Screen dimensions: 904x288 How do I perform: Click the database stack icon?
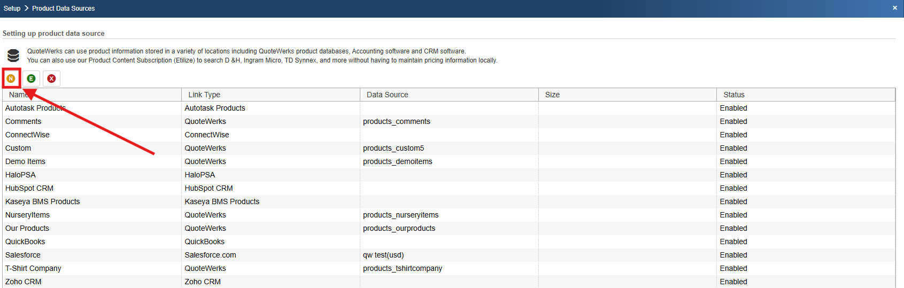click(13, 56)
